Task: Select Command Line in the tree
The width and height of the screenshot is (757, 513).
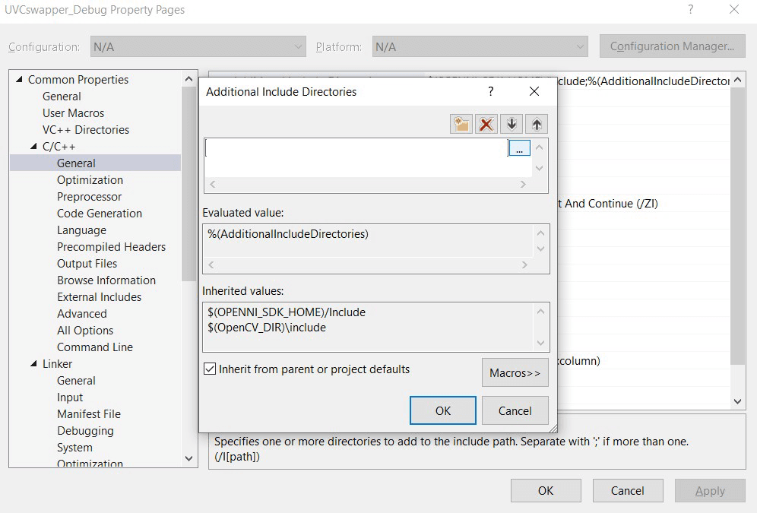Action: tap(95, 347)
